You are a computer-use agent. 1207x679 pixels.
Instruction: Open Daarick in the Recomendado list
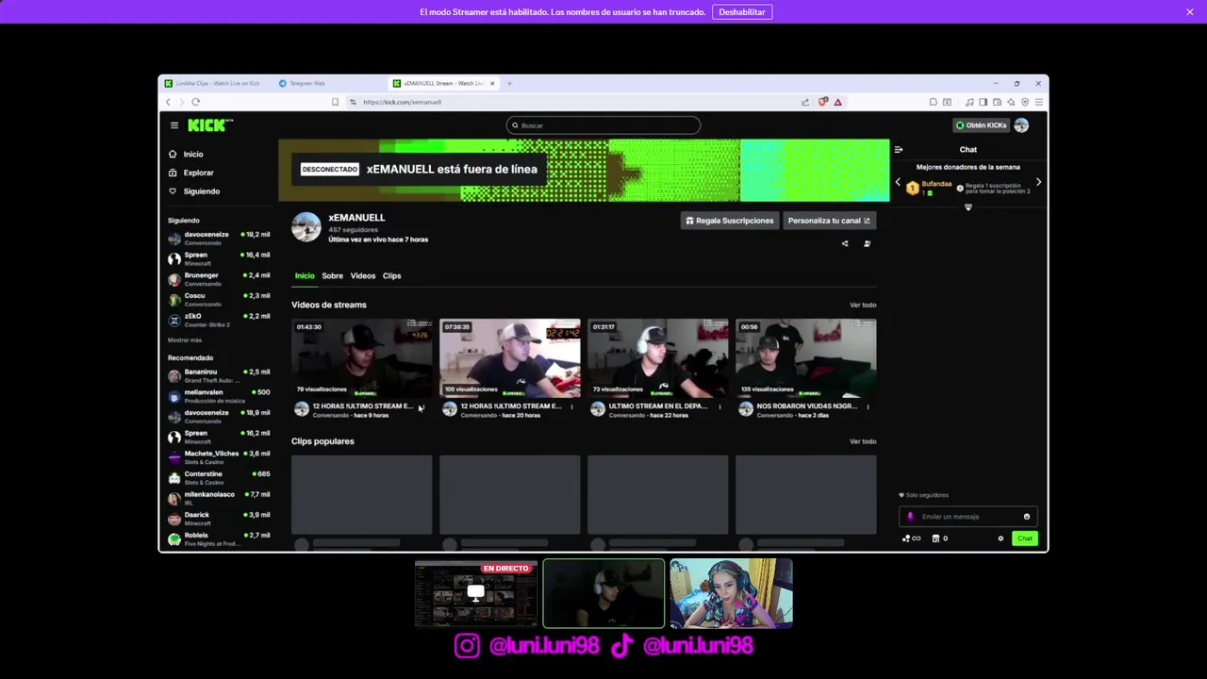219,519
